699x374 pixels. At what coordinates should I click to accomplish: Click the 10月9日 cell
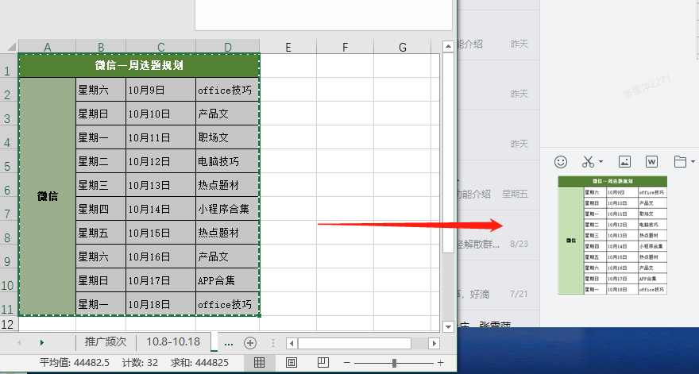point(161,90)
